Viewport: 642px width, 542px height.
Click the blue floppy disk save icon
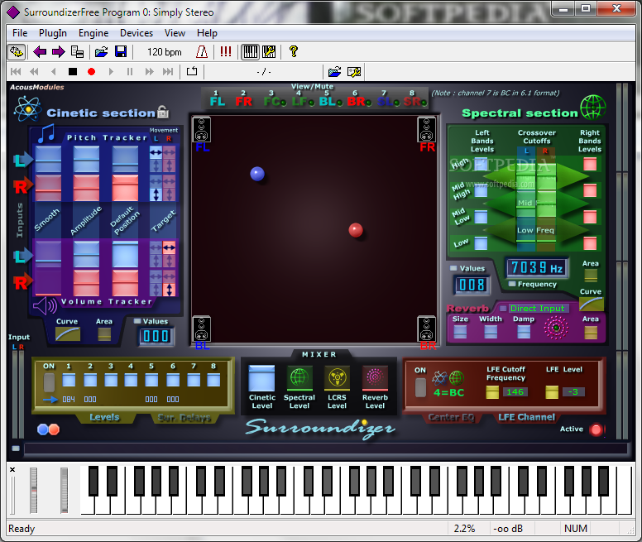(121, 52)
